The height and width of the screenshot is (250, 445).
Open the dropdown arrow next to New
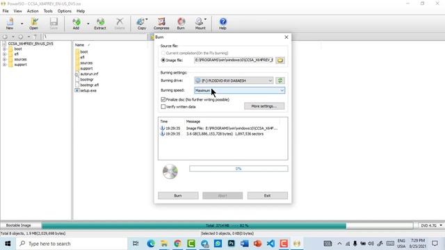[22, 24]
